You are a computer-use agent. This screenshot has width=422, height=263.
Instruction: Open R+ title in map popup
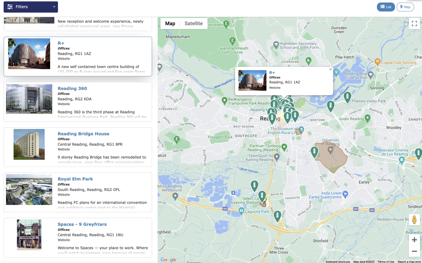coord(272,73)
